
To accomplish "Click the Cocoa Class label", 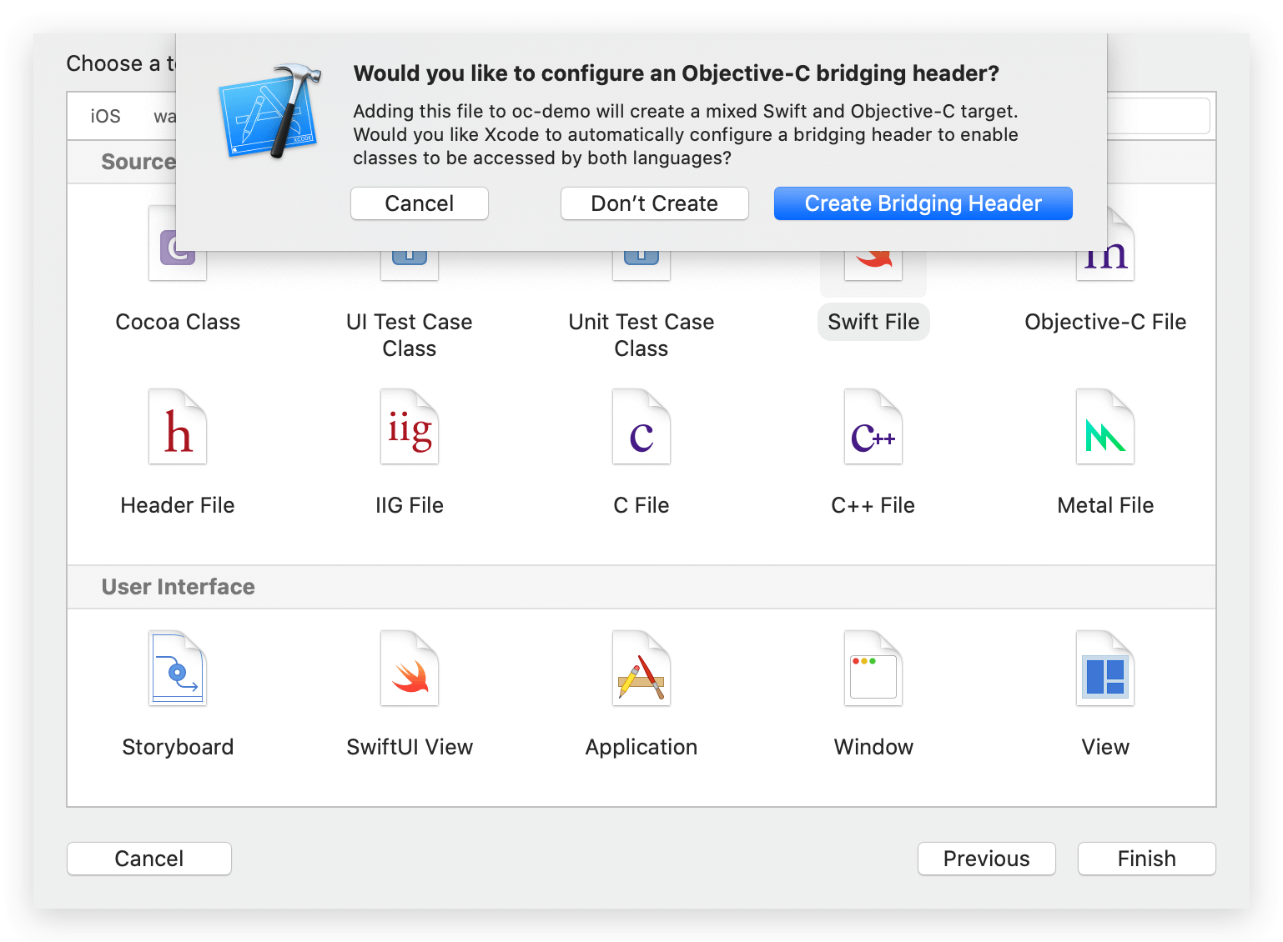I will click(178, 322).
